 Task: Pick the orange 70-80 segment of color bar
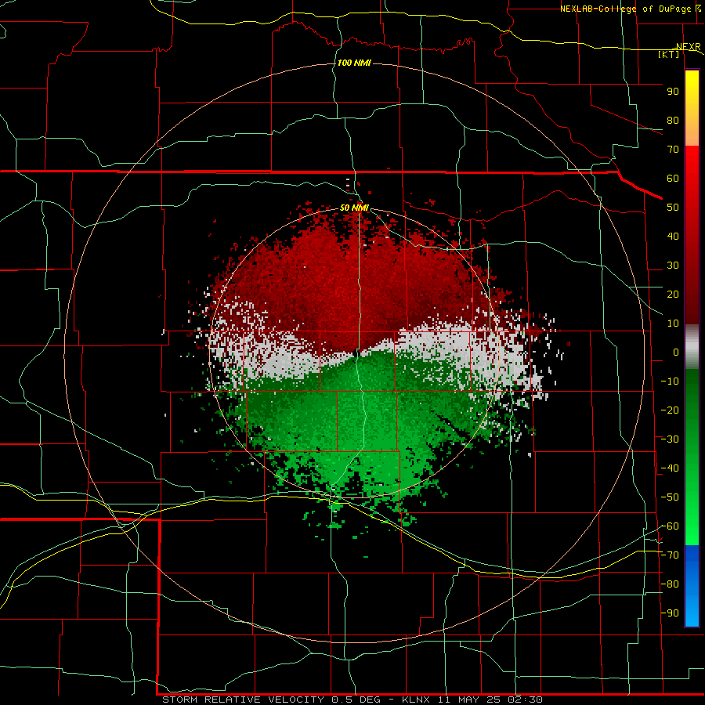tap(692, 133)
